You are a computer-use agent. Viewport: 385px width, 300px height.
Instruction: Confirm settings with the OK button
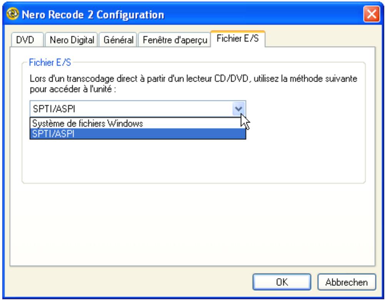tap(282, 282)
